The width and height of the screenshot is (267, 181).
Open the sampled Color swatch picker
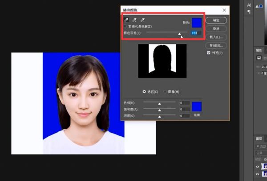point(197,22)
